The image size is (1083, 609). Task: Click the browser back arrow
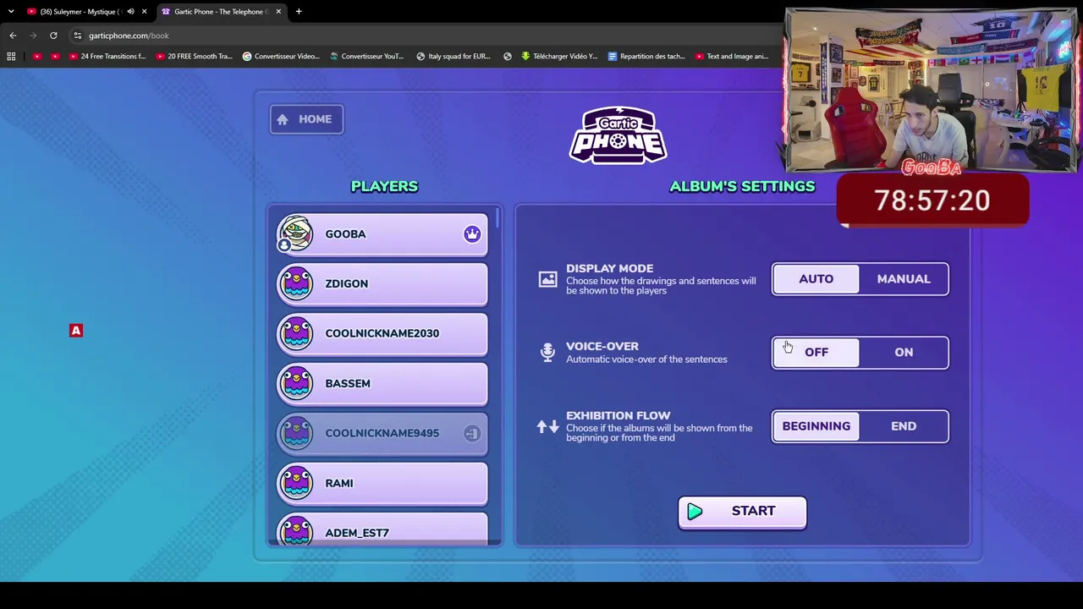(13, 36)
